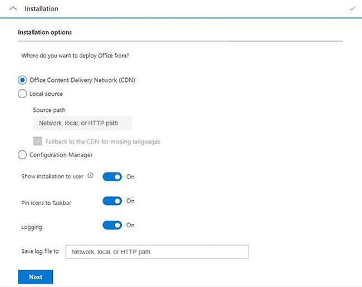Switch off the Logging toggle

pyautogui.click(x=112, y=225)
